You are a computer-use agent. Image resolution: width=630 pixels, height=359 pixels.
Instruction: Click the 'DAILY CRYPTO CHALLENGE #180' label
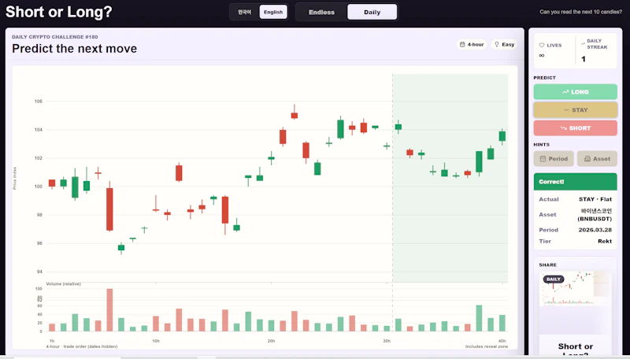coord(54,37)
